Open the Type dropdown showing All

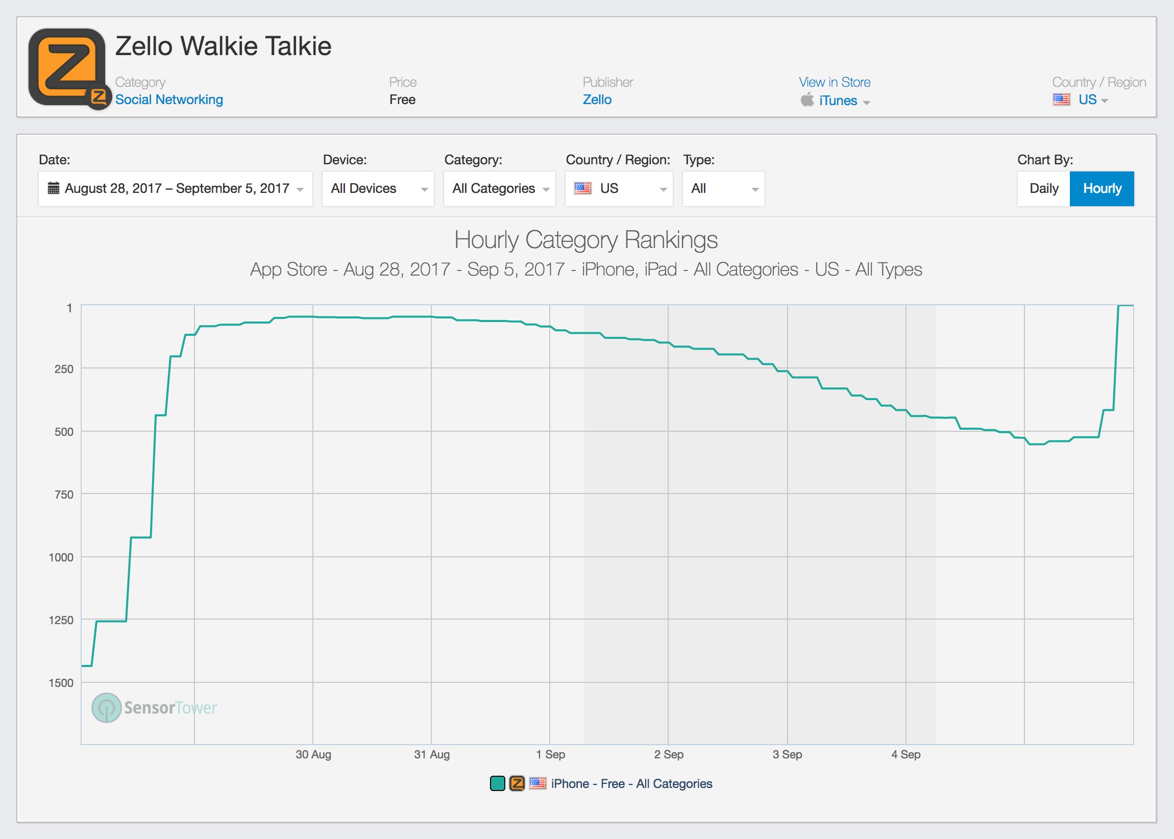tap(723, 188)
